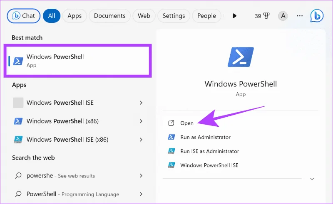Click the Windows PowerShell (x86) icon
The image size is (333, 204).
(18, 121)
